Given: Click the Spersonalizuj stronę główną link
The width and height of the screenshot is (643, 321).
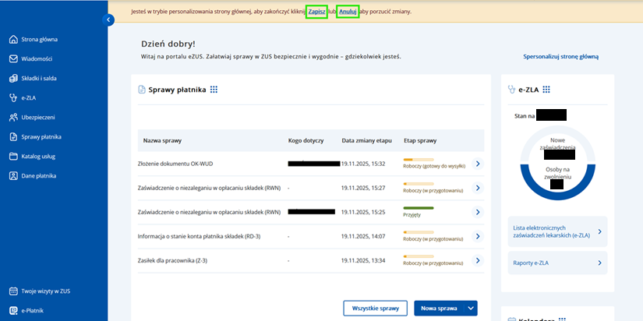Looking at the screenshot, I should coord(560,57).
